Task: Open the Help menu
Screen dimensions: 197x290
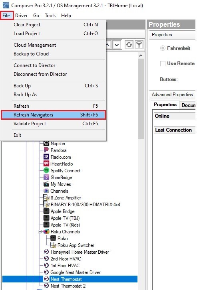Action: [66, 16]
